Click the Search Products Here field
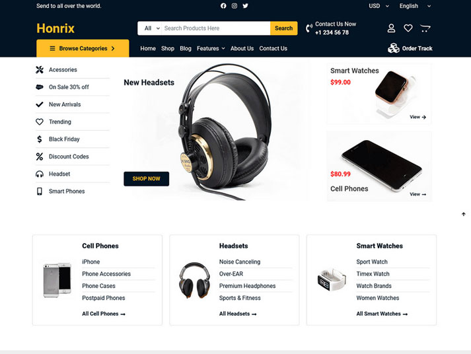Viewport: 471px width, 354px height. click(215, 28)
